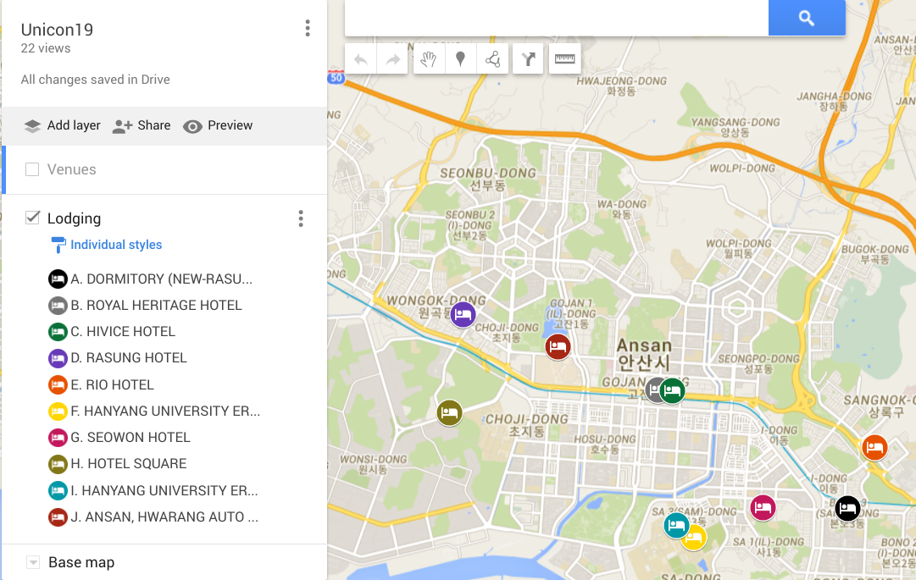The width and height of the screenshot is (916, 580).
Task: Select G. SEOWON HOTEL item
Action: pyautogui.click(x=130, y=438)
